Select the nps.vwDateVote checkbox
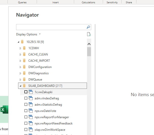The width and height of the screenshot is (154, 135). (26, 111)
